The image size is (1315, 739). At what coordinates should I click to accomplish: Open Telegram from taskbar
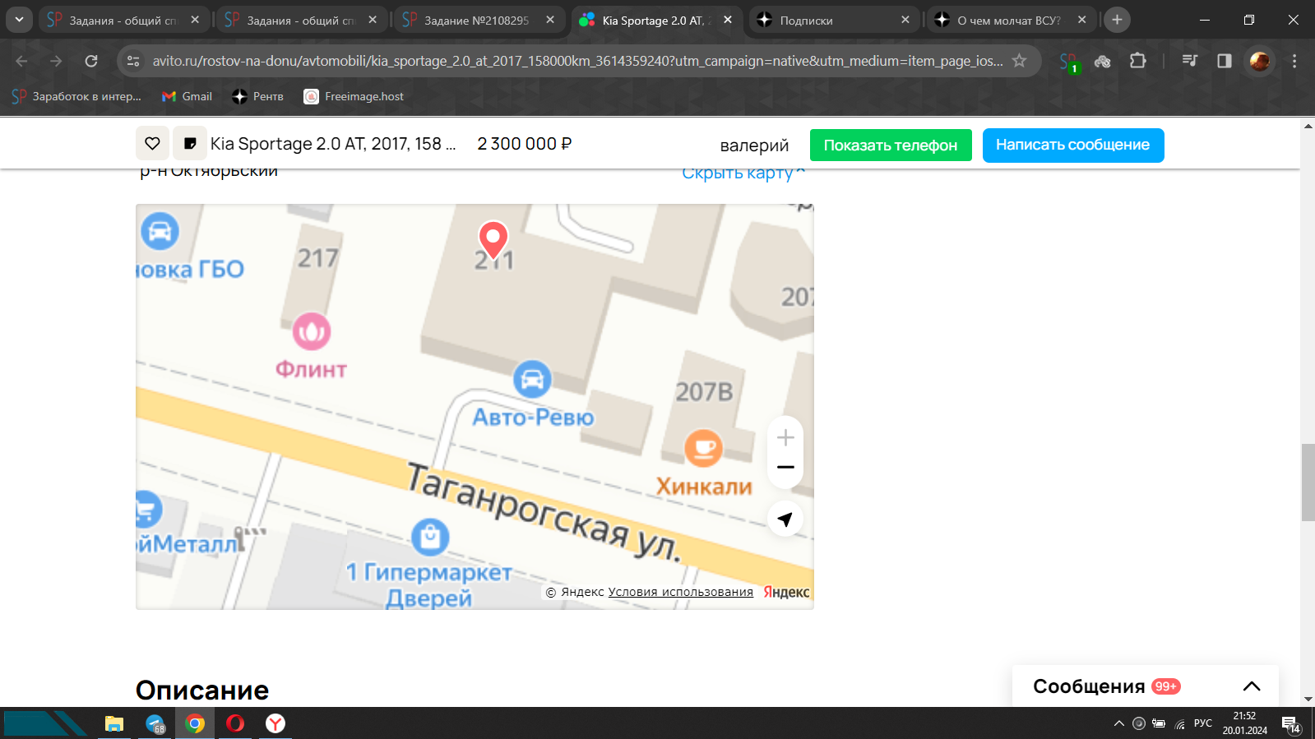click(x=155, y=723)
